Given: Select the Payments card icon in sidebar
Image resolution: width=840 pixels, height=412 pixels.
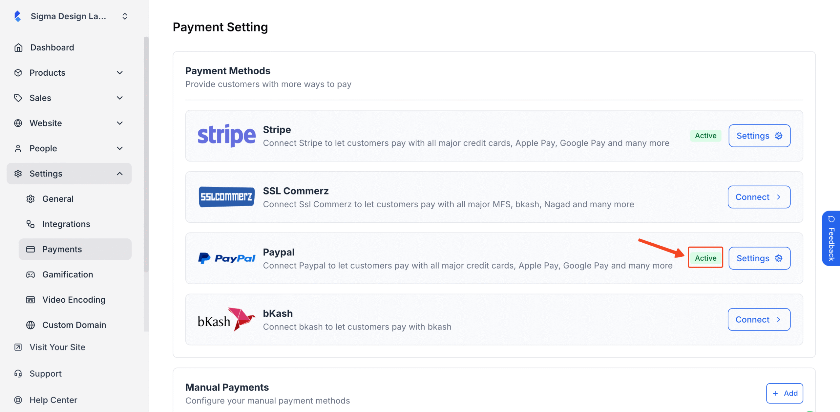Looking at the screenshot, I should tap(31, 249).
